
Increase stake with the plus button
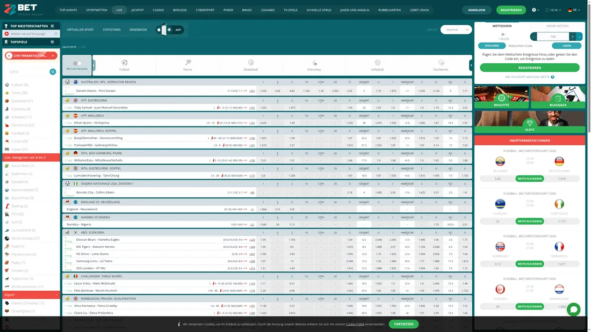pyautogui.click(x=573, y=36)
